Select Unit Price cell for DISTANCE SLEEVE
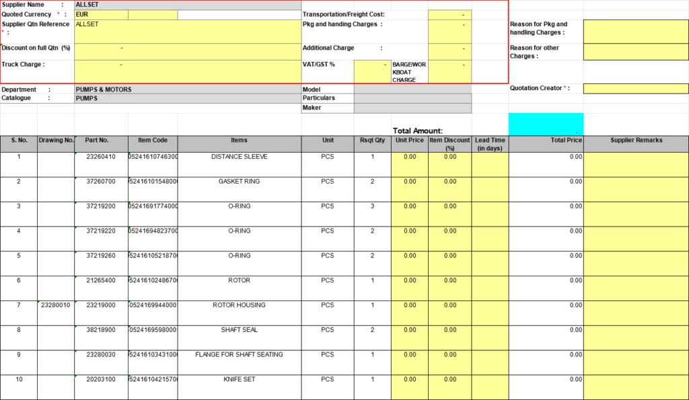 click(x=409, y=164)
